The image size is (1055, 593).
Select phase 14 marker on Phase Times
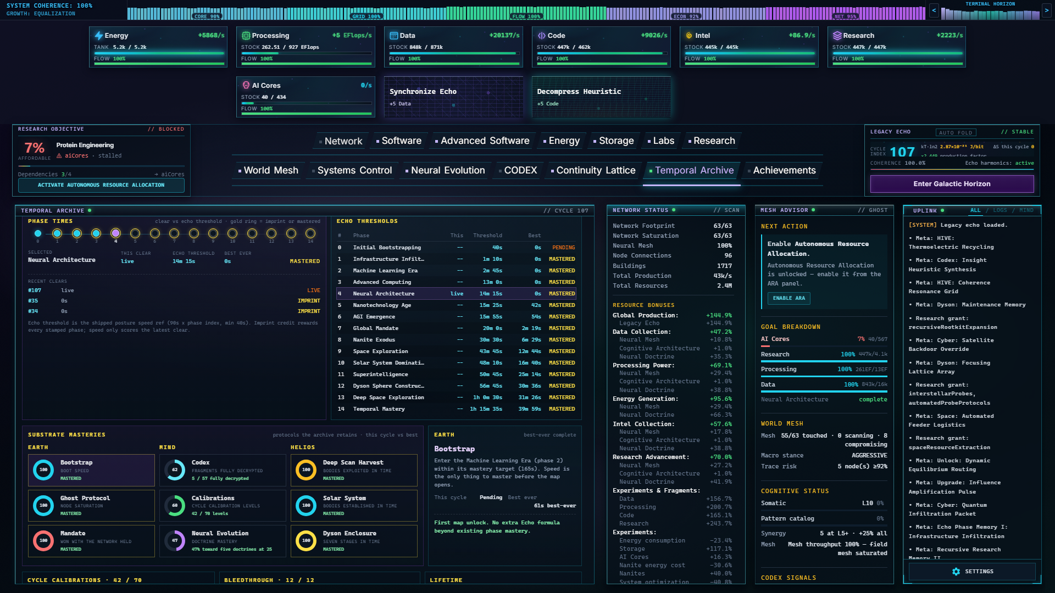[310, 234]
